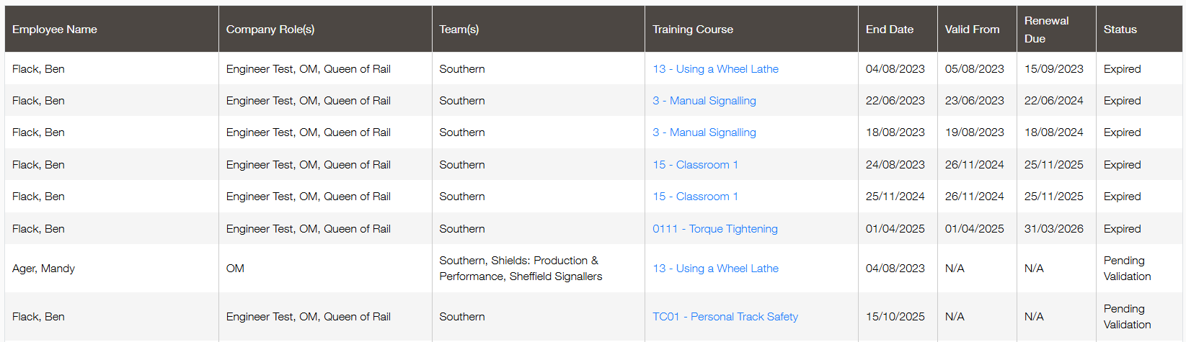Open the TC01 - Personal Track Safety link

[x=725, y=317]
